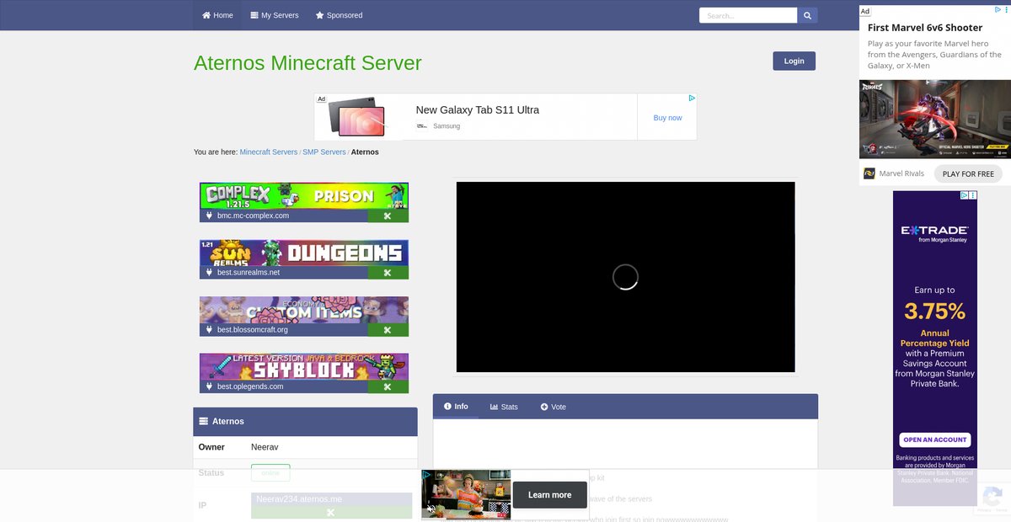This screenshot has height=522, width=1011.
Task: Focus the Search input field
Action: coord(748,15)
